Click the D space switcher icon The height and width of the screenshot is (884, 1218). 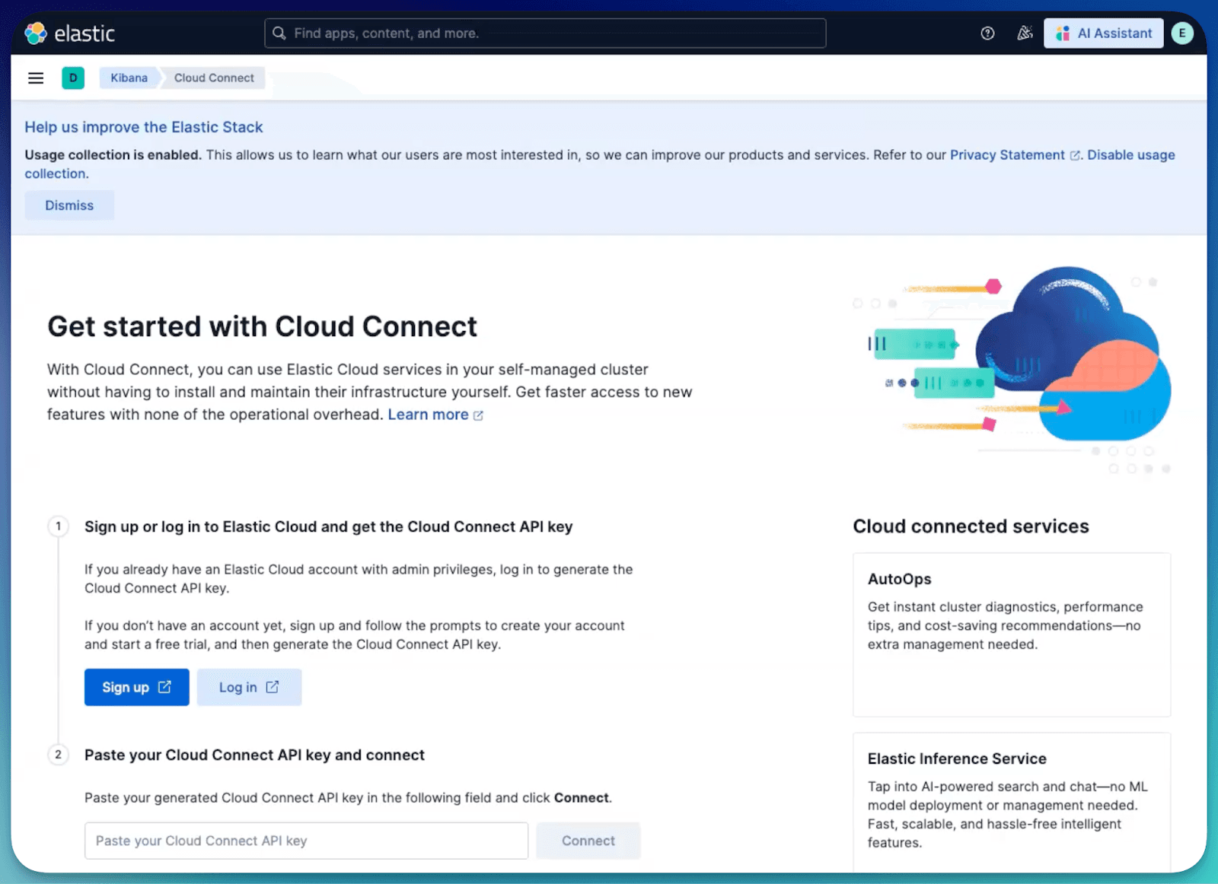pos(73,78)
